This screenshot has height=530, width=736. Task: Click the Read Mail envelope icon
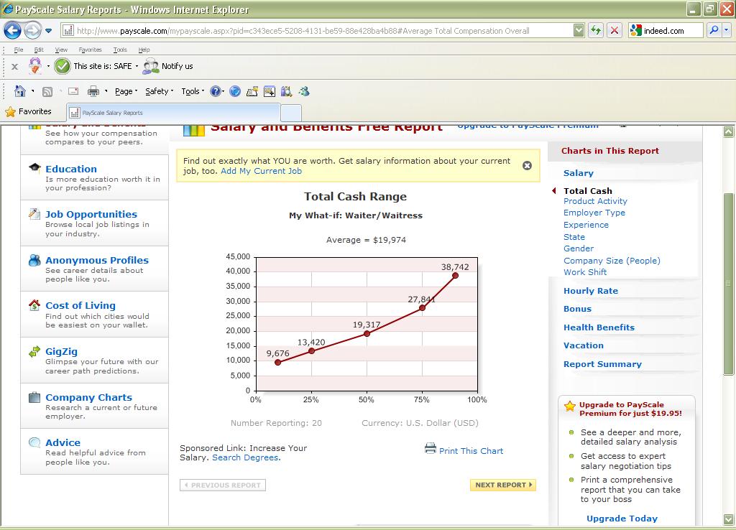coord(73,91)
